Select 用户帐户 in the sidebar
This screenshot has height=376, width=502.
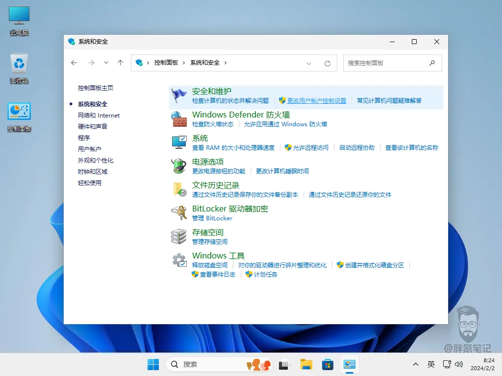click(x=89, y=149)
